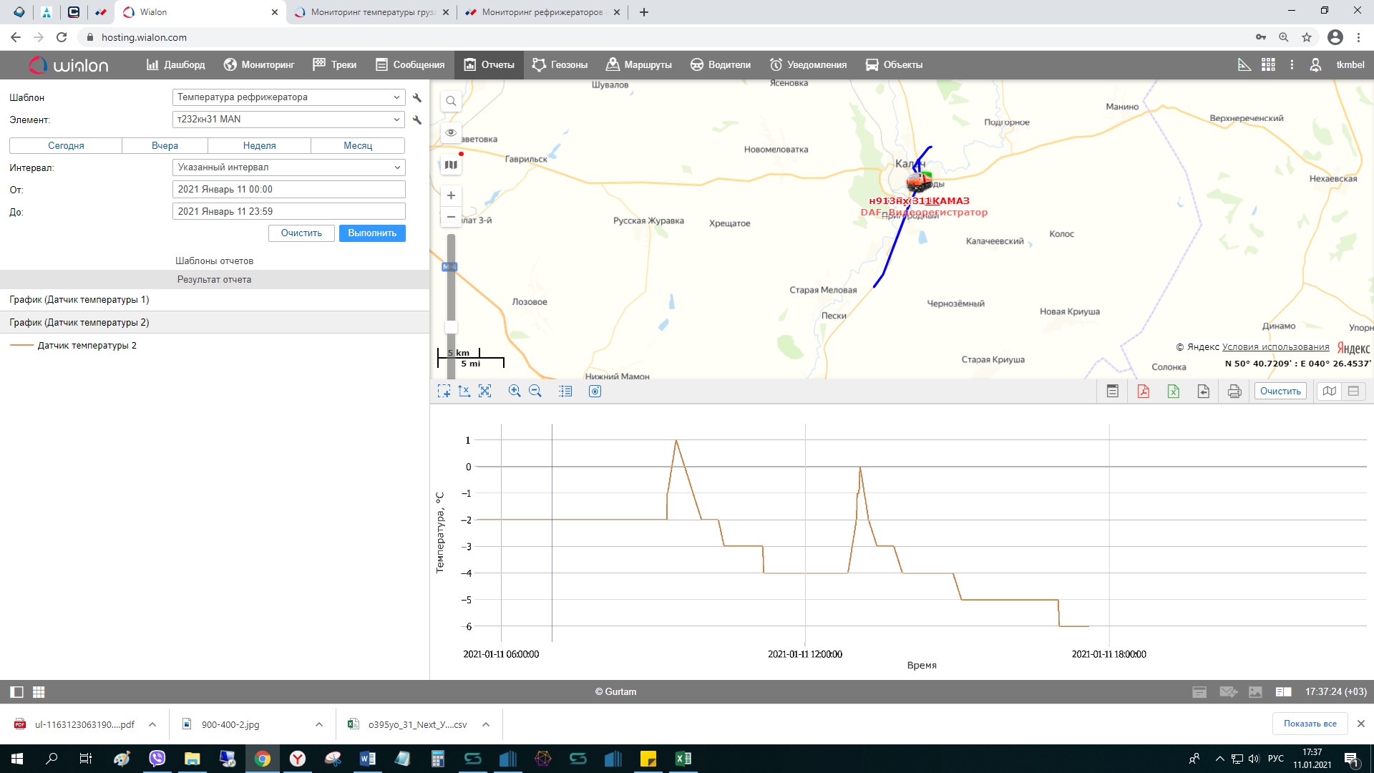This screenshot has height=773, width=1374.
Task: Open the Объекты tab
Action: point(894,64)
